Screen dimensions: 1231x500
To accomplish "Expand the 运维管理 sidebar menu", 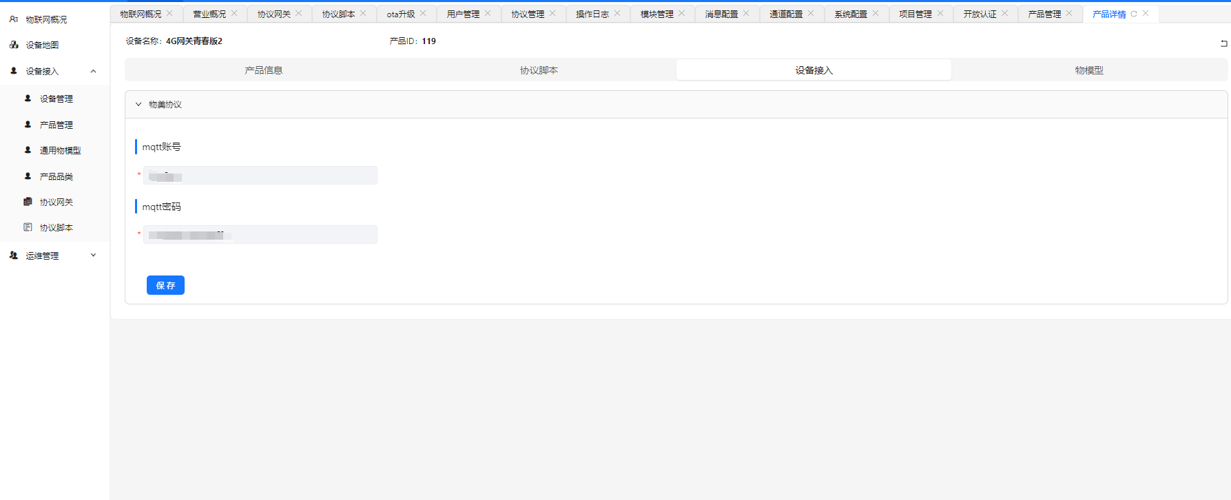I will tap(93, 256).
